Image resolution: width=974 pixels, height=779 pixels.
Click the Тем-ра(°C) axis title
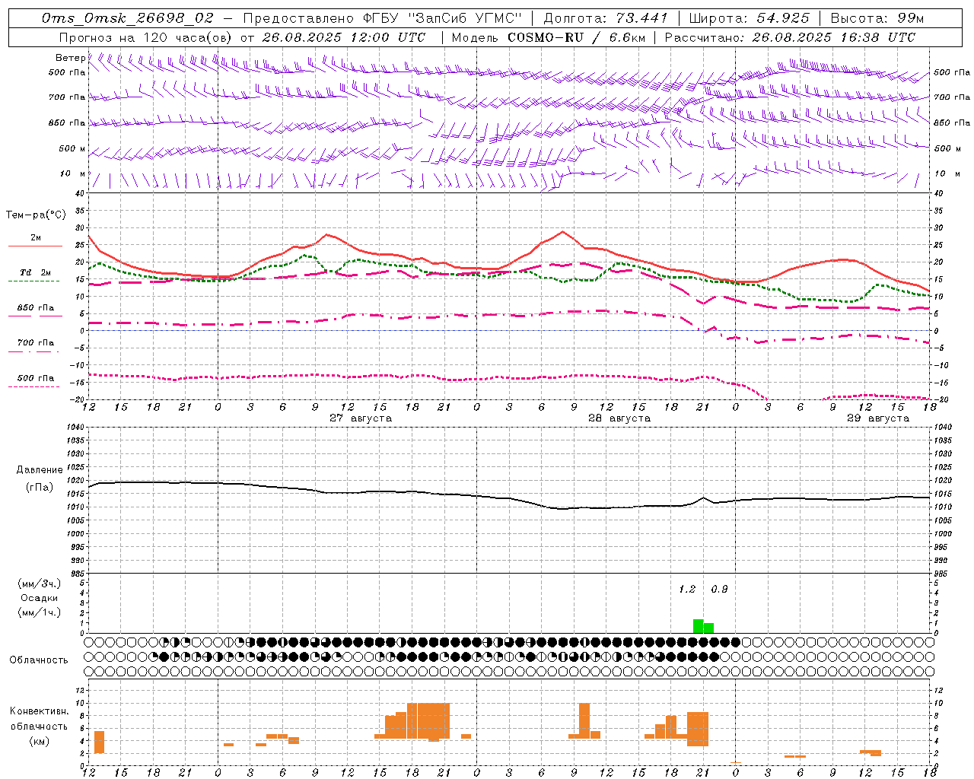36,215
